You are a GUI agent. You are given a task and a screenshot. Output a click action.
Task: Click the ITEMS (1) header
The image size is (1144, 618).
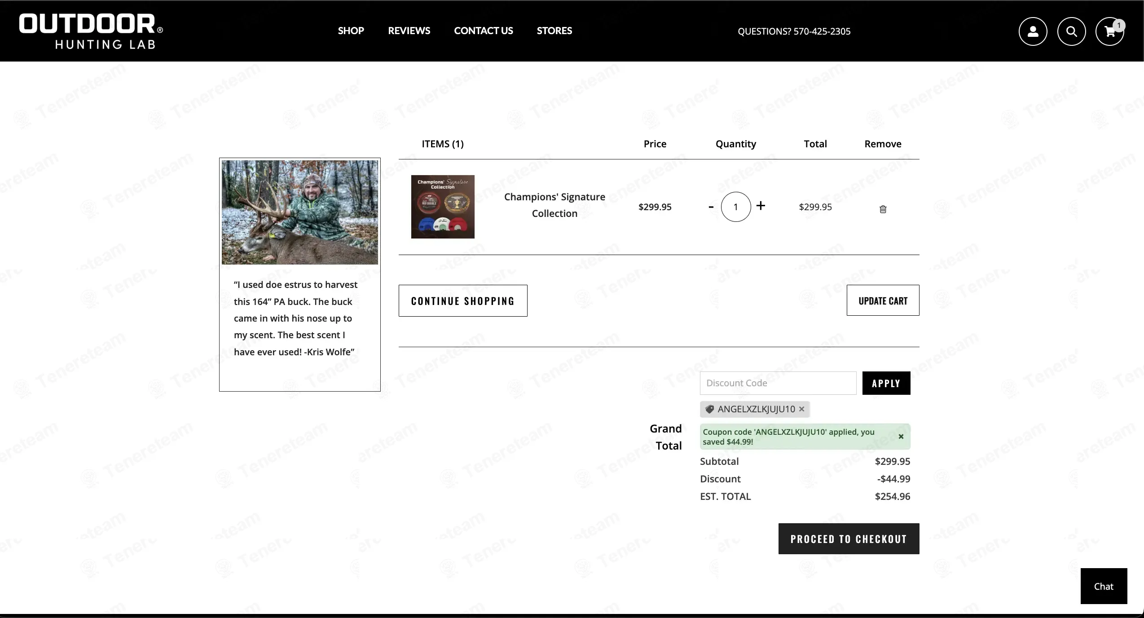click(x=442, y=144)
